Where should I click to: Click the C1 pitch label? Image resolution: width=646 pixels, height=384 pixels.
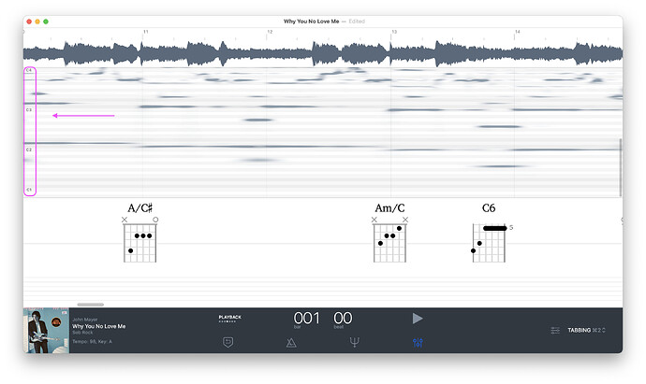click(29, 190)
